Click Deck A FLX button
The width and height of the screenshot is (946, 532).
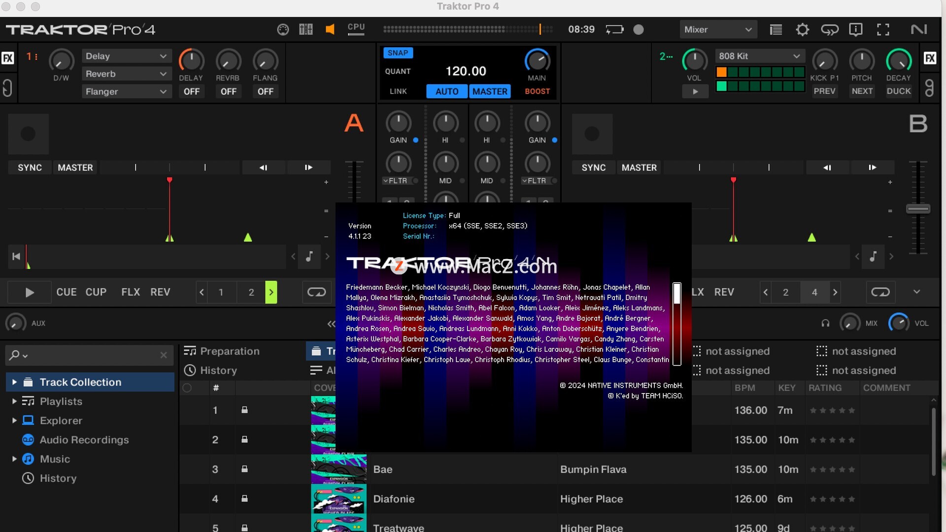click(x=131, y=292)
